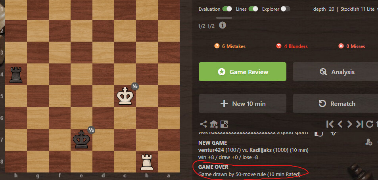
Task: Start a New 10 min game
Action: 242,103
